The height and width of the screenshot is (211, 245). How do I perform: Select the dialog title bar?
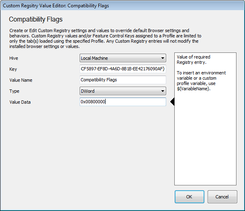pos(123,6)
